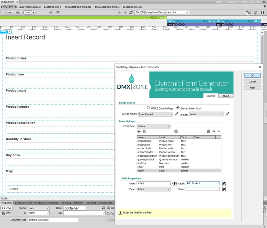This screenshot has height=228, width=267.
Task: Click the filter funnel icon top right
Action: [x=265, y=7]
